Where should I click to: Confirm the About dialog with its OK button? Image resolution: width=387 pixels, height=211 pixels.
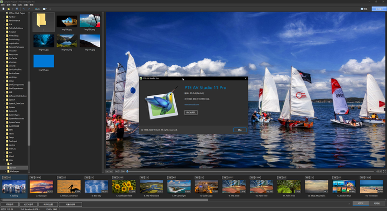tap(240, 130)
